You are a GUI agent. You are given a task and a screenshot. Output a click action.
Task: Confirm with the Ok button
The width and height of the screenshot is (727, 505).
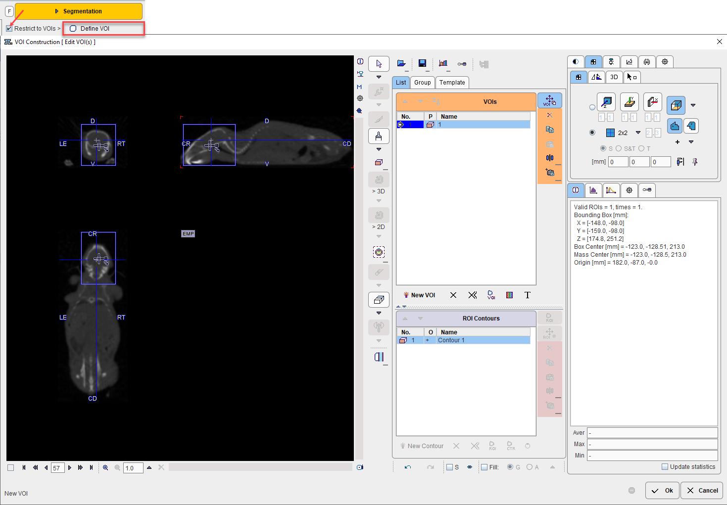[662, 491]
